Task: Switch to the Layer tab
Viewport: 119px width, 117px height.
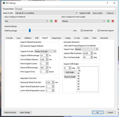Action: (19, 38)
